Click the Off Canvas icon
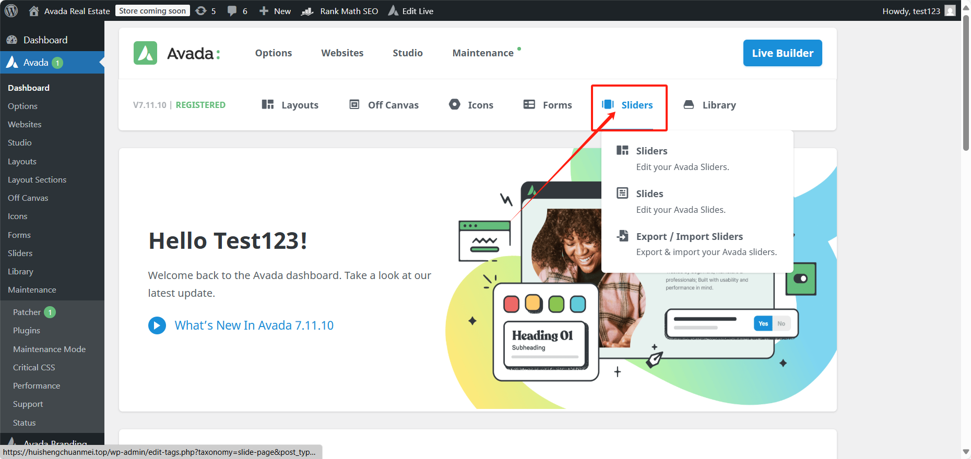971x459 pixels. (354, 105)
